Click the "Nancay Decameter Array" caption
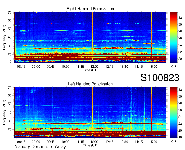The image size is (185, 150). click(x=40, y=147)
